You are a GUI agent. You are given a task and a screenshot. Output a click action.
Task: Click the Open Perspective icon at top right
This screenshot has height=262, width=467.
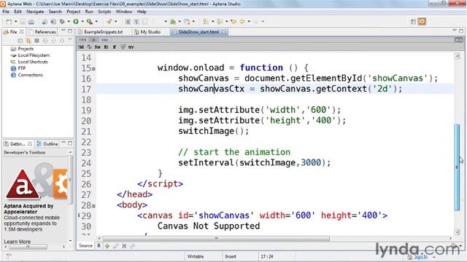[413, 21]
